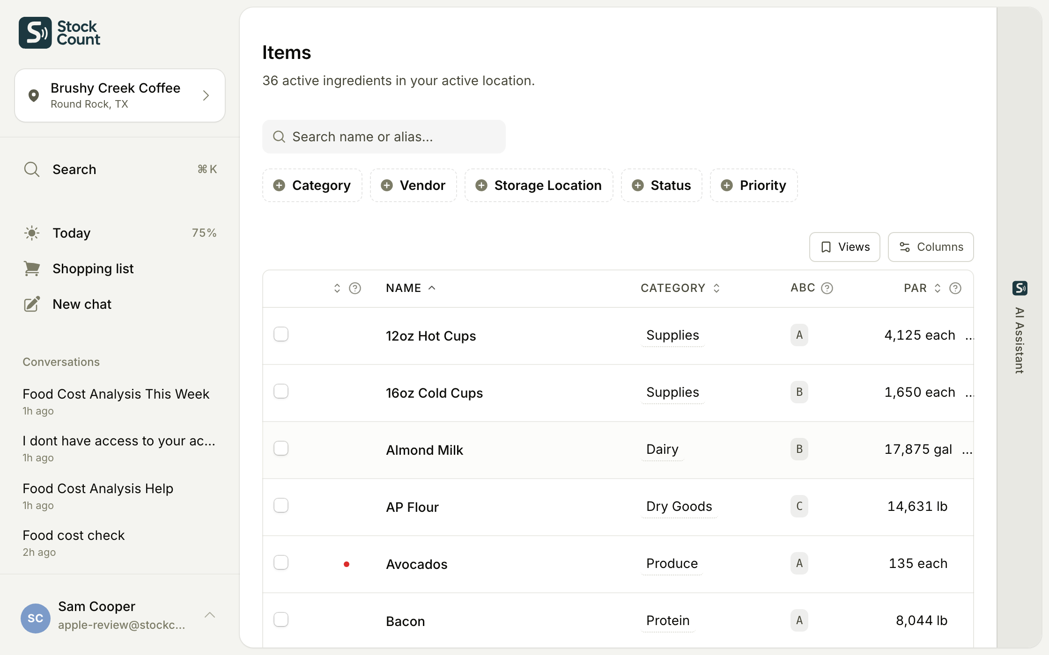Select the AP Flour checkbox
This screenshot has height=655, width=1049.
coord(281,505)
